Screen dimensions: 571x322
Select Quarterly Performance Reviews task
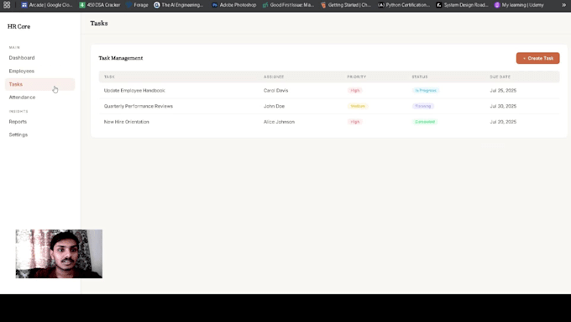[139, 106]
